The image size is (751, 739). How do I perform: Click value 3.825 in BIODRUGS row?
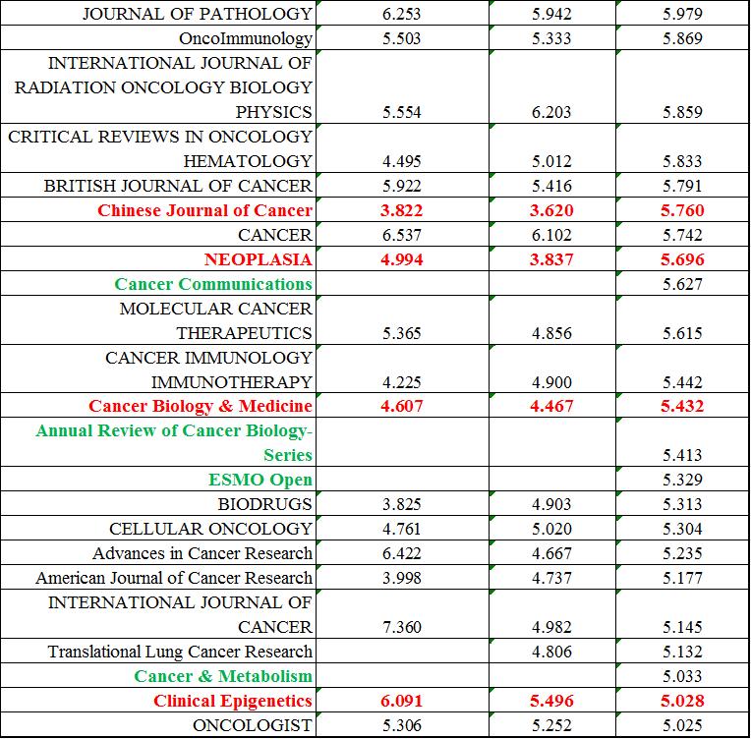[x=401, y=504]
